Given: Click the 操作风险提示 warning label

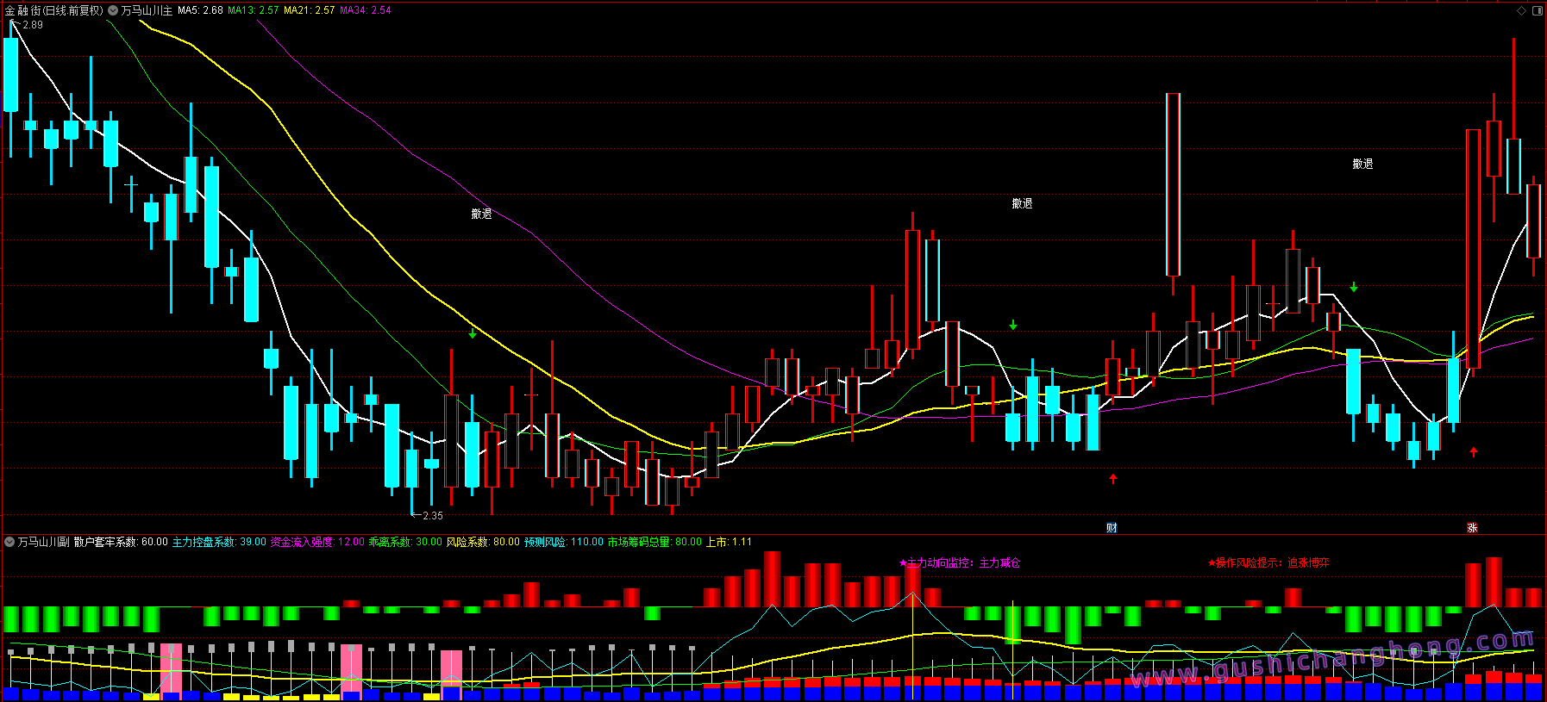Looking at the screenshot, I should 1268,562.
